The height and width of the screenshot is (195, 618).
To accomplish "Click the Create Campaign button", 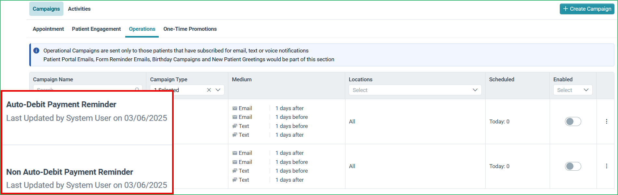I will click(587, 9).
